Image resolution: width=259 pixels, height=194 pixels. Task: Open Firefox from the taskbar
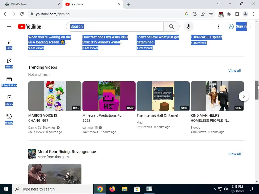coord(112,189)
